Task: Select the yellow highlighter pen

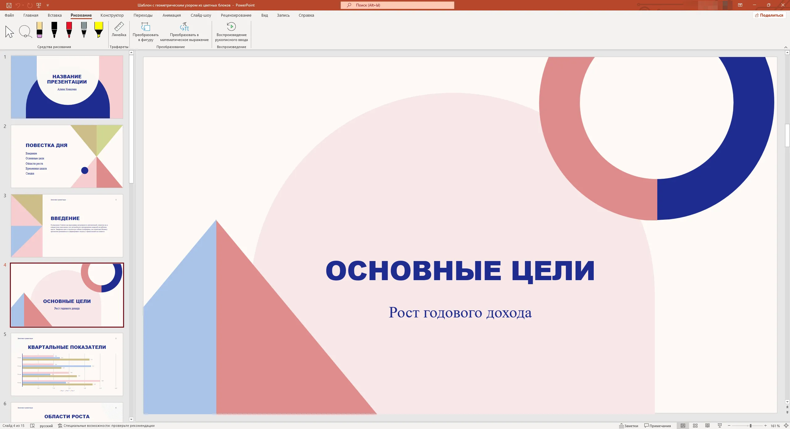Action: pyautogui.click(x=99, y=30)
